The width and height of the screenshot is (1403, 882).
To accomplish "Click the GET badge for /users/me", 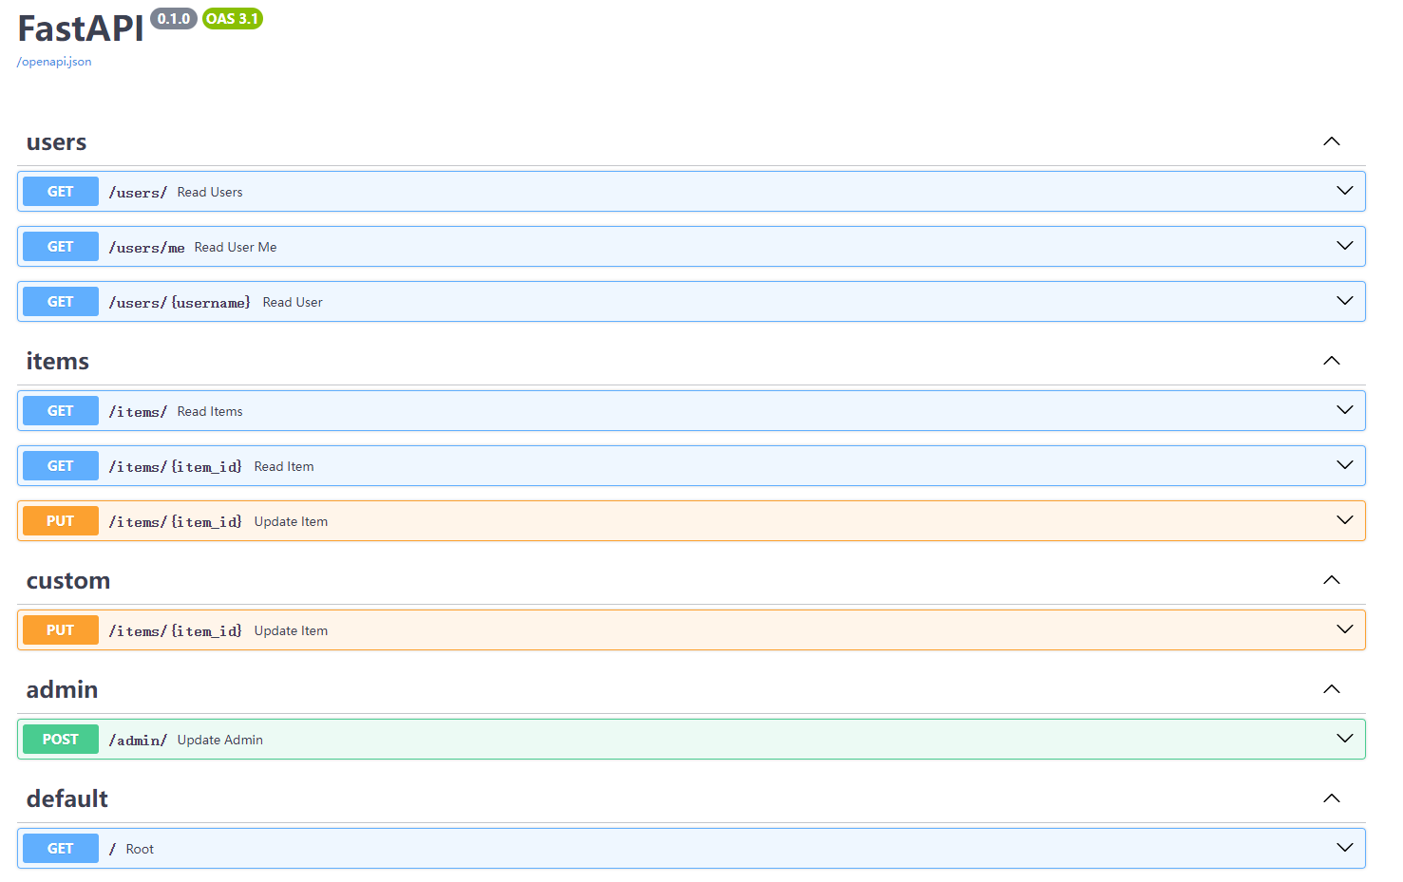I will [61, 247].
